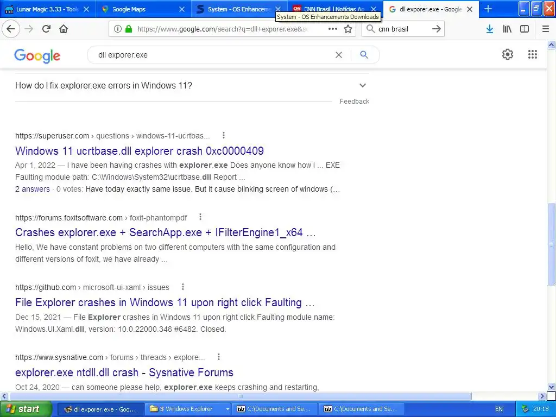Image resolution: width=556 pixels, height=417 pixels.
Task: Click the scroll-up arrow of vertical scrollbar
Action: click(552, 45)
